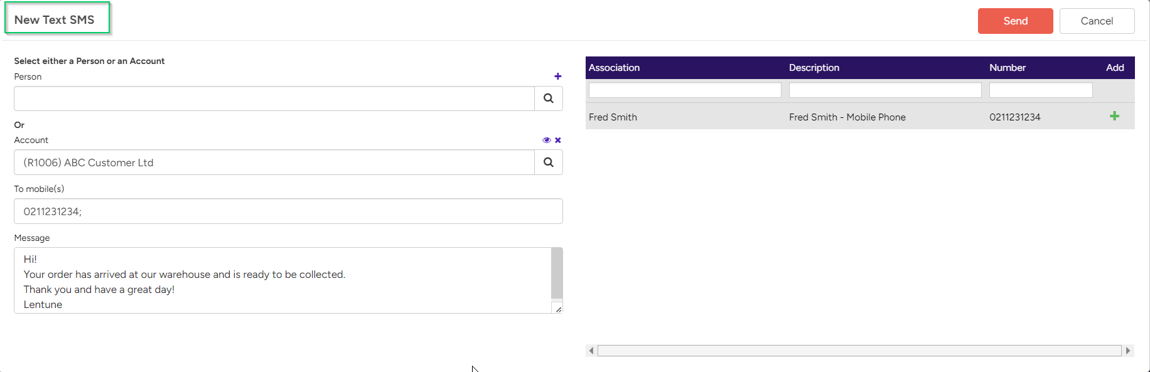Clear the selected account with the X icon
The height and width of the screenshot is (372, 1150).
click(557, 140)
